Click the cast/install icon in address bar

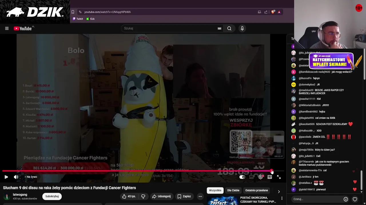pyautogui.click(x=259, y=12)
